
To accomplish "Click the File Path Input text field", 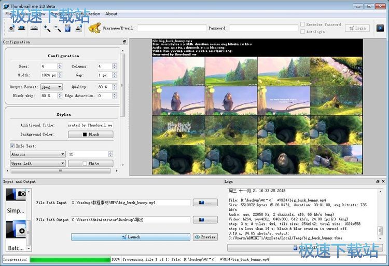I will pyautogui.click(x=131, y=203).
